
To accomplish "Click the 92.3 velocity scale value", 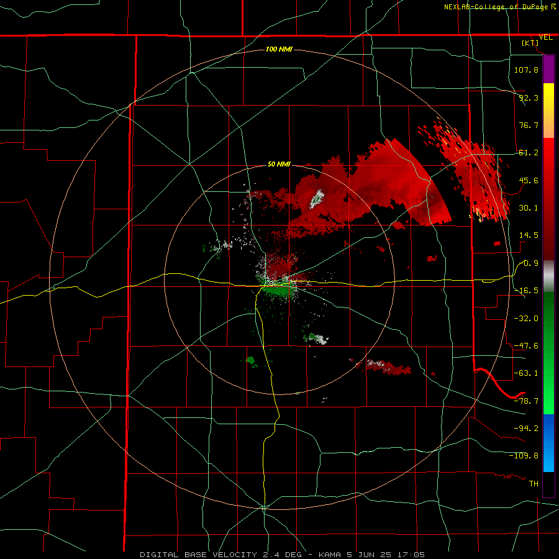I will pos(529,98).
